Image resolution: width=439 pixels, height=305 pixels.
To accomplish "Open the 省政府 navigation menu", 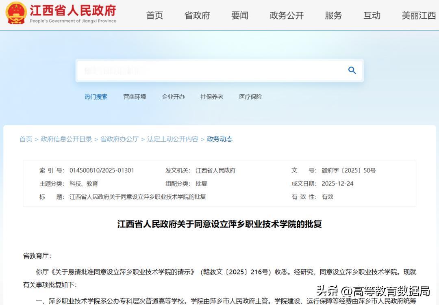I will tap(197, 15).
